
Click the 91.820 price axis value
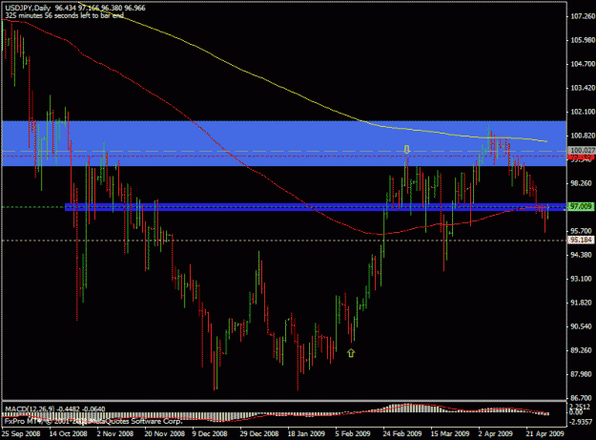coord(582,303)
